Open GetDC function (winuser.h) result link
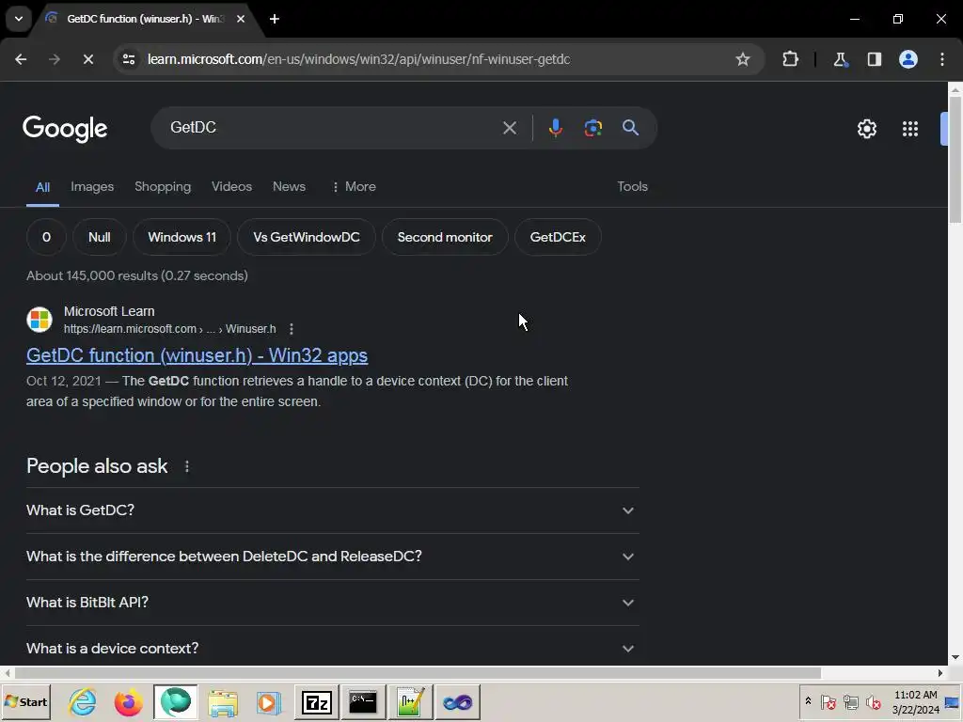 pos(197,355)
